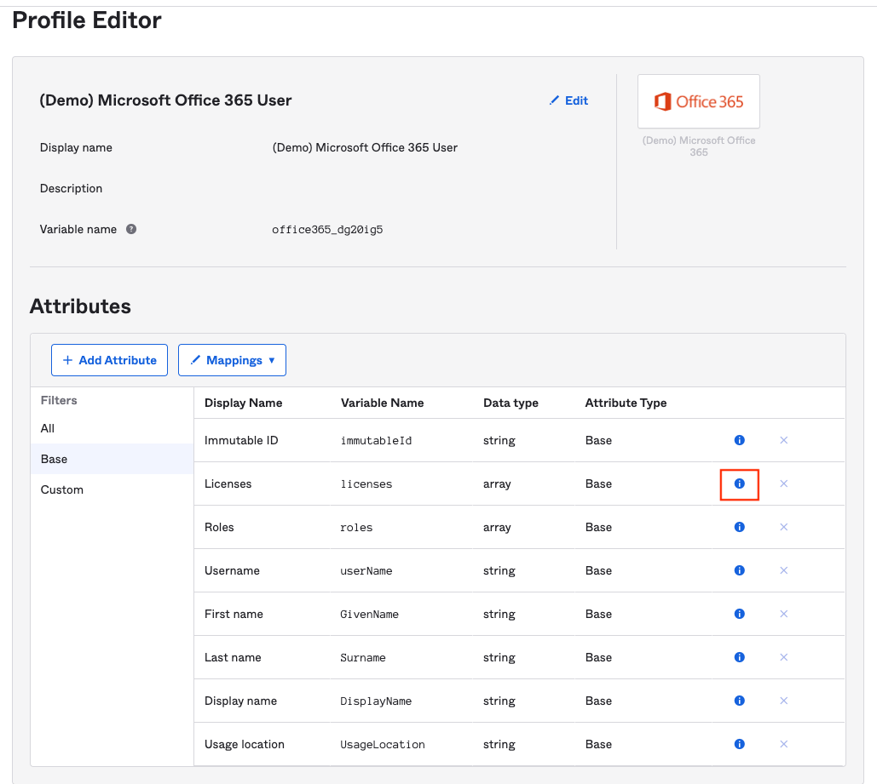Image resolution: width=877 pixels, height=784 pixels.
Task: Click info icon in First name row
Action: 739,614
